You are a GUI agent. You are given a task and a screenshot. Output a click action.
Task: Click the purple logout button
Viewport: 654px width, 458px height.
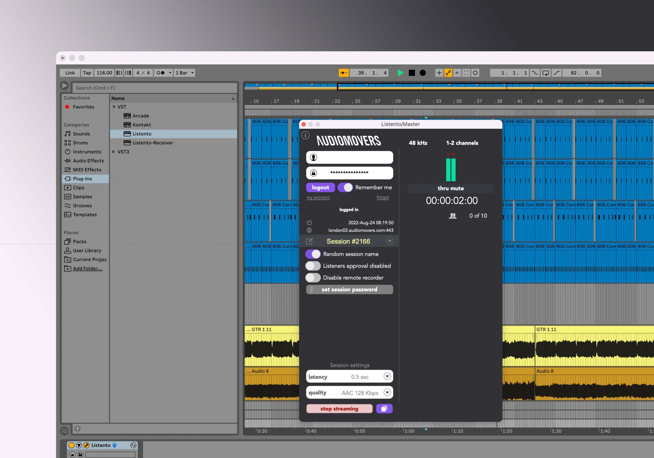320,187
